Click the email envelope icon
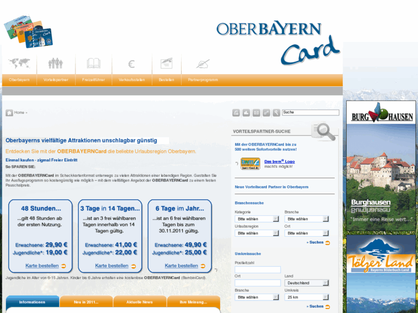 [256, 113]
